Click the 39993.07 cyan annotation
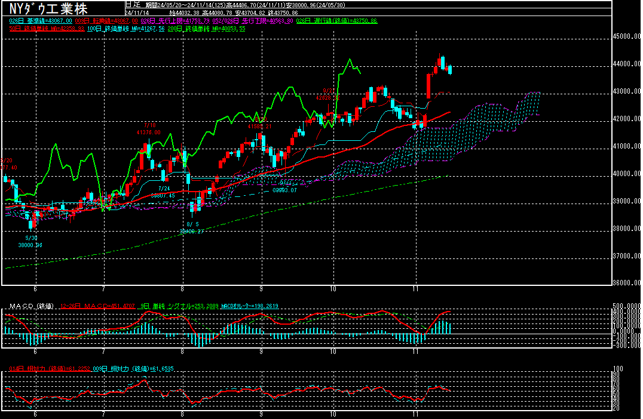This screenshot has width=643, height=419. click(x=284, y=190)
